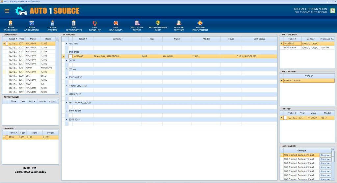Toggle the checkbox in the Finished Hyundai row

point(285,118)
